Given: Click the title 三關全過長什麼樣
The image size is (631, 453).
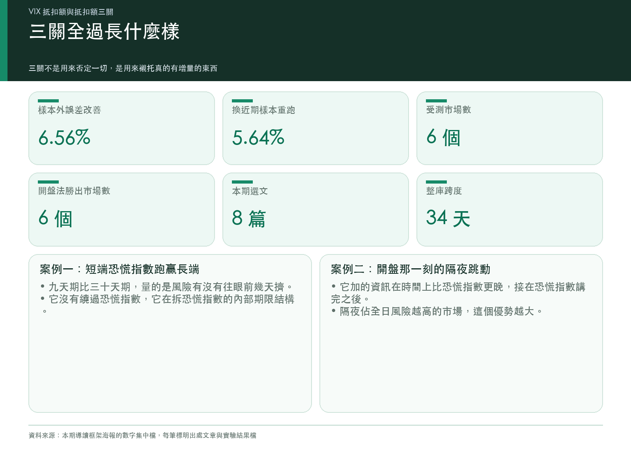Looking at the screenshot, I should 104,32.
